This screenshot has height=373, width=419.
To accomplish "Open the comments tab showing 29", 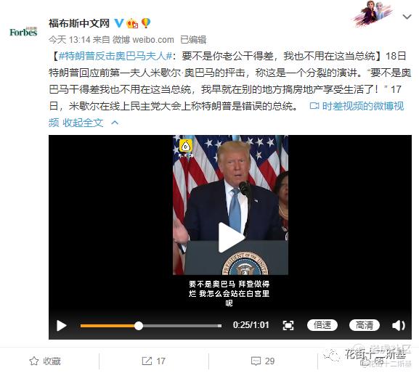I will tap(263, 361).
